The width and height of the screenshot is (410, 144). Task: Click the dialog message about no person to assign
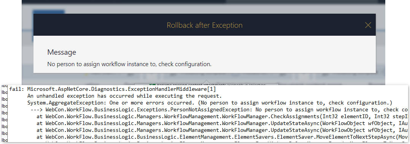[x=129, y=64]
